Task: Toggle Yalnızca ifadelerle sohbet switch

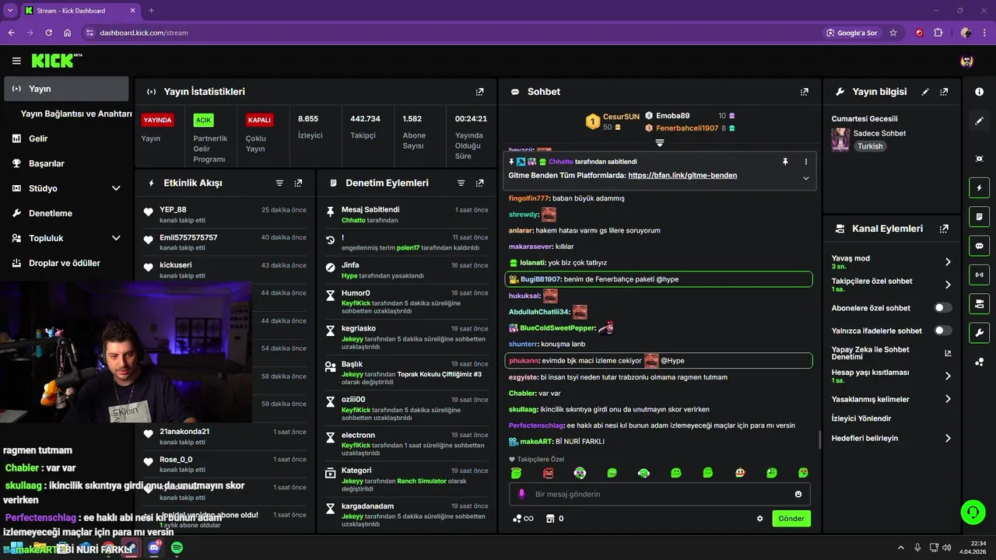Action: 942,331
